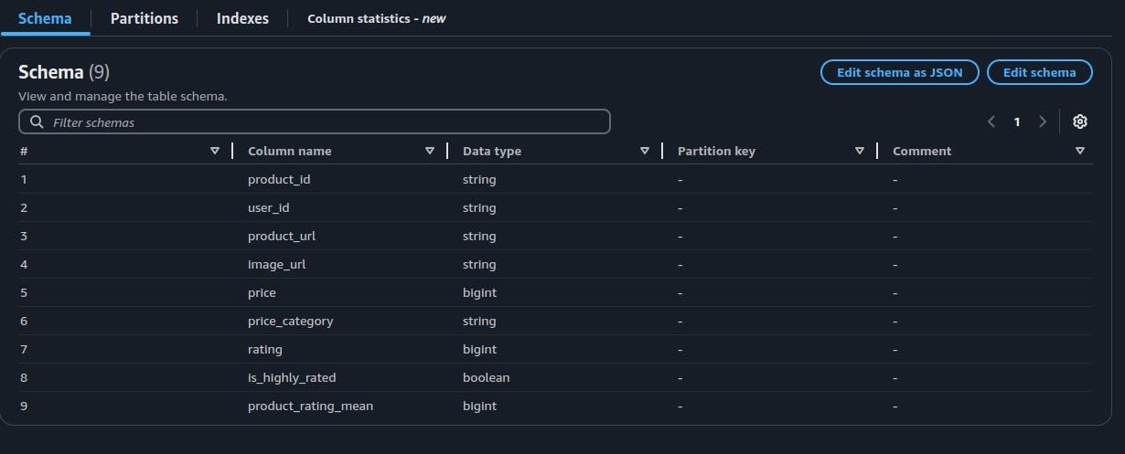Select page number 1
The image size is (1125, 454).
[x=1016, y=121]
